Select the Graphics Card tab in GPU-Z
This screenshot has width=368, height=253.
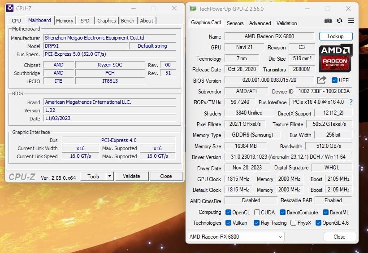pyautogui.click(x=206, y=22)
